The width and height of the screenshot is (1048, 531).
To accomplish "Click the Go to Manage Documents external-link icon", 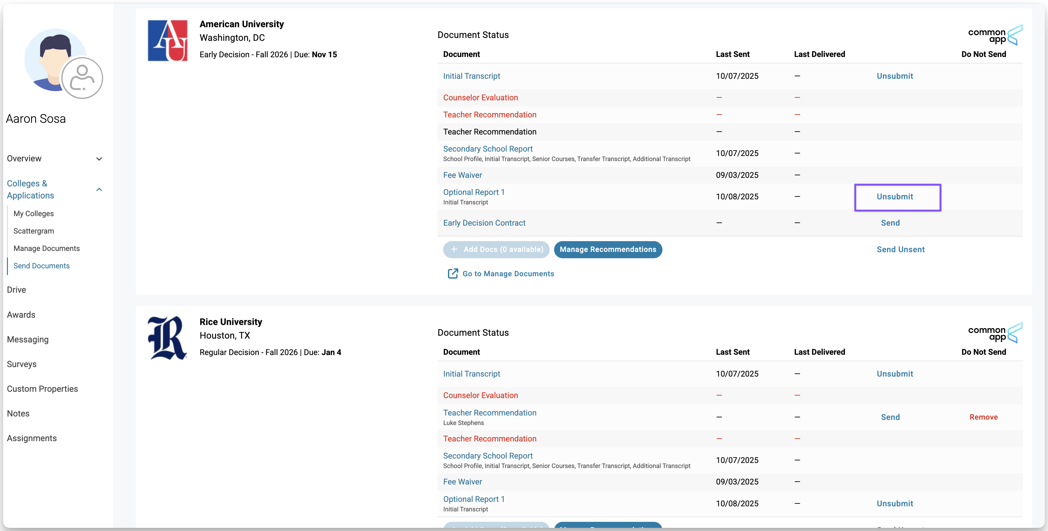I will [453, 273].
